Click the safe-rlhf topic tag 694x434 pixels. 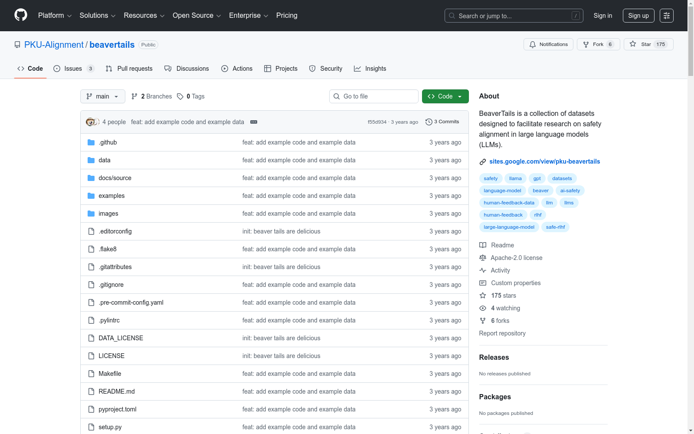click(x=556, y=227)
